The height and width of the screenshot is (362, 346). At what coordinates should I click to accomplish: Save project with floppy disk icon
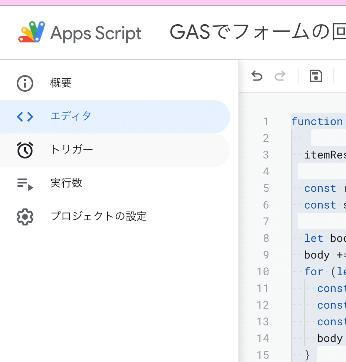[316, 76]
